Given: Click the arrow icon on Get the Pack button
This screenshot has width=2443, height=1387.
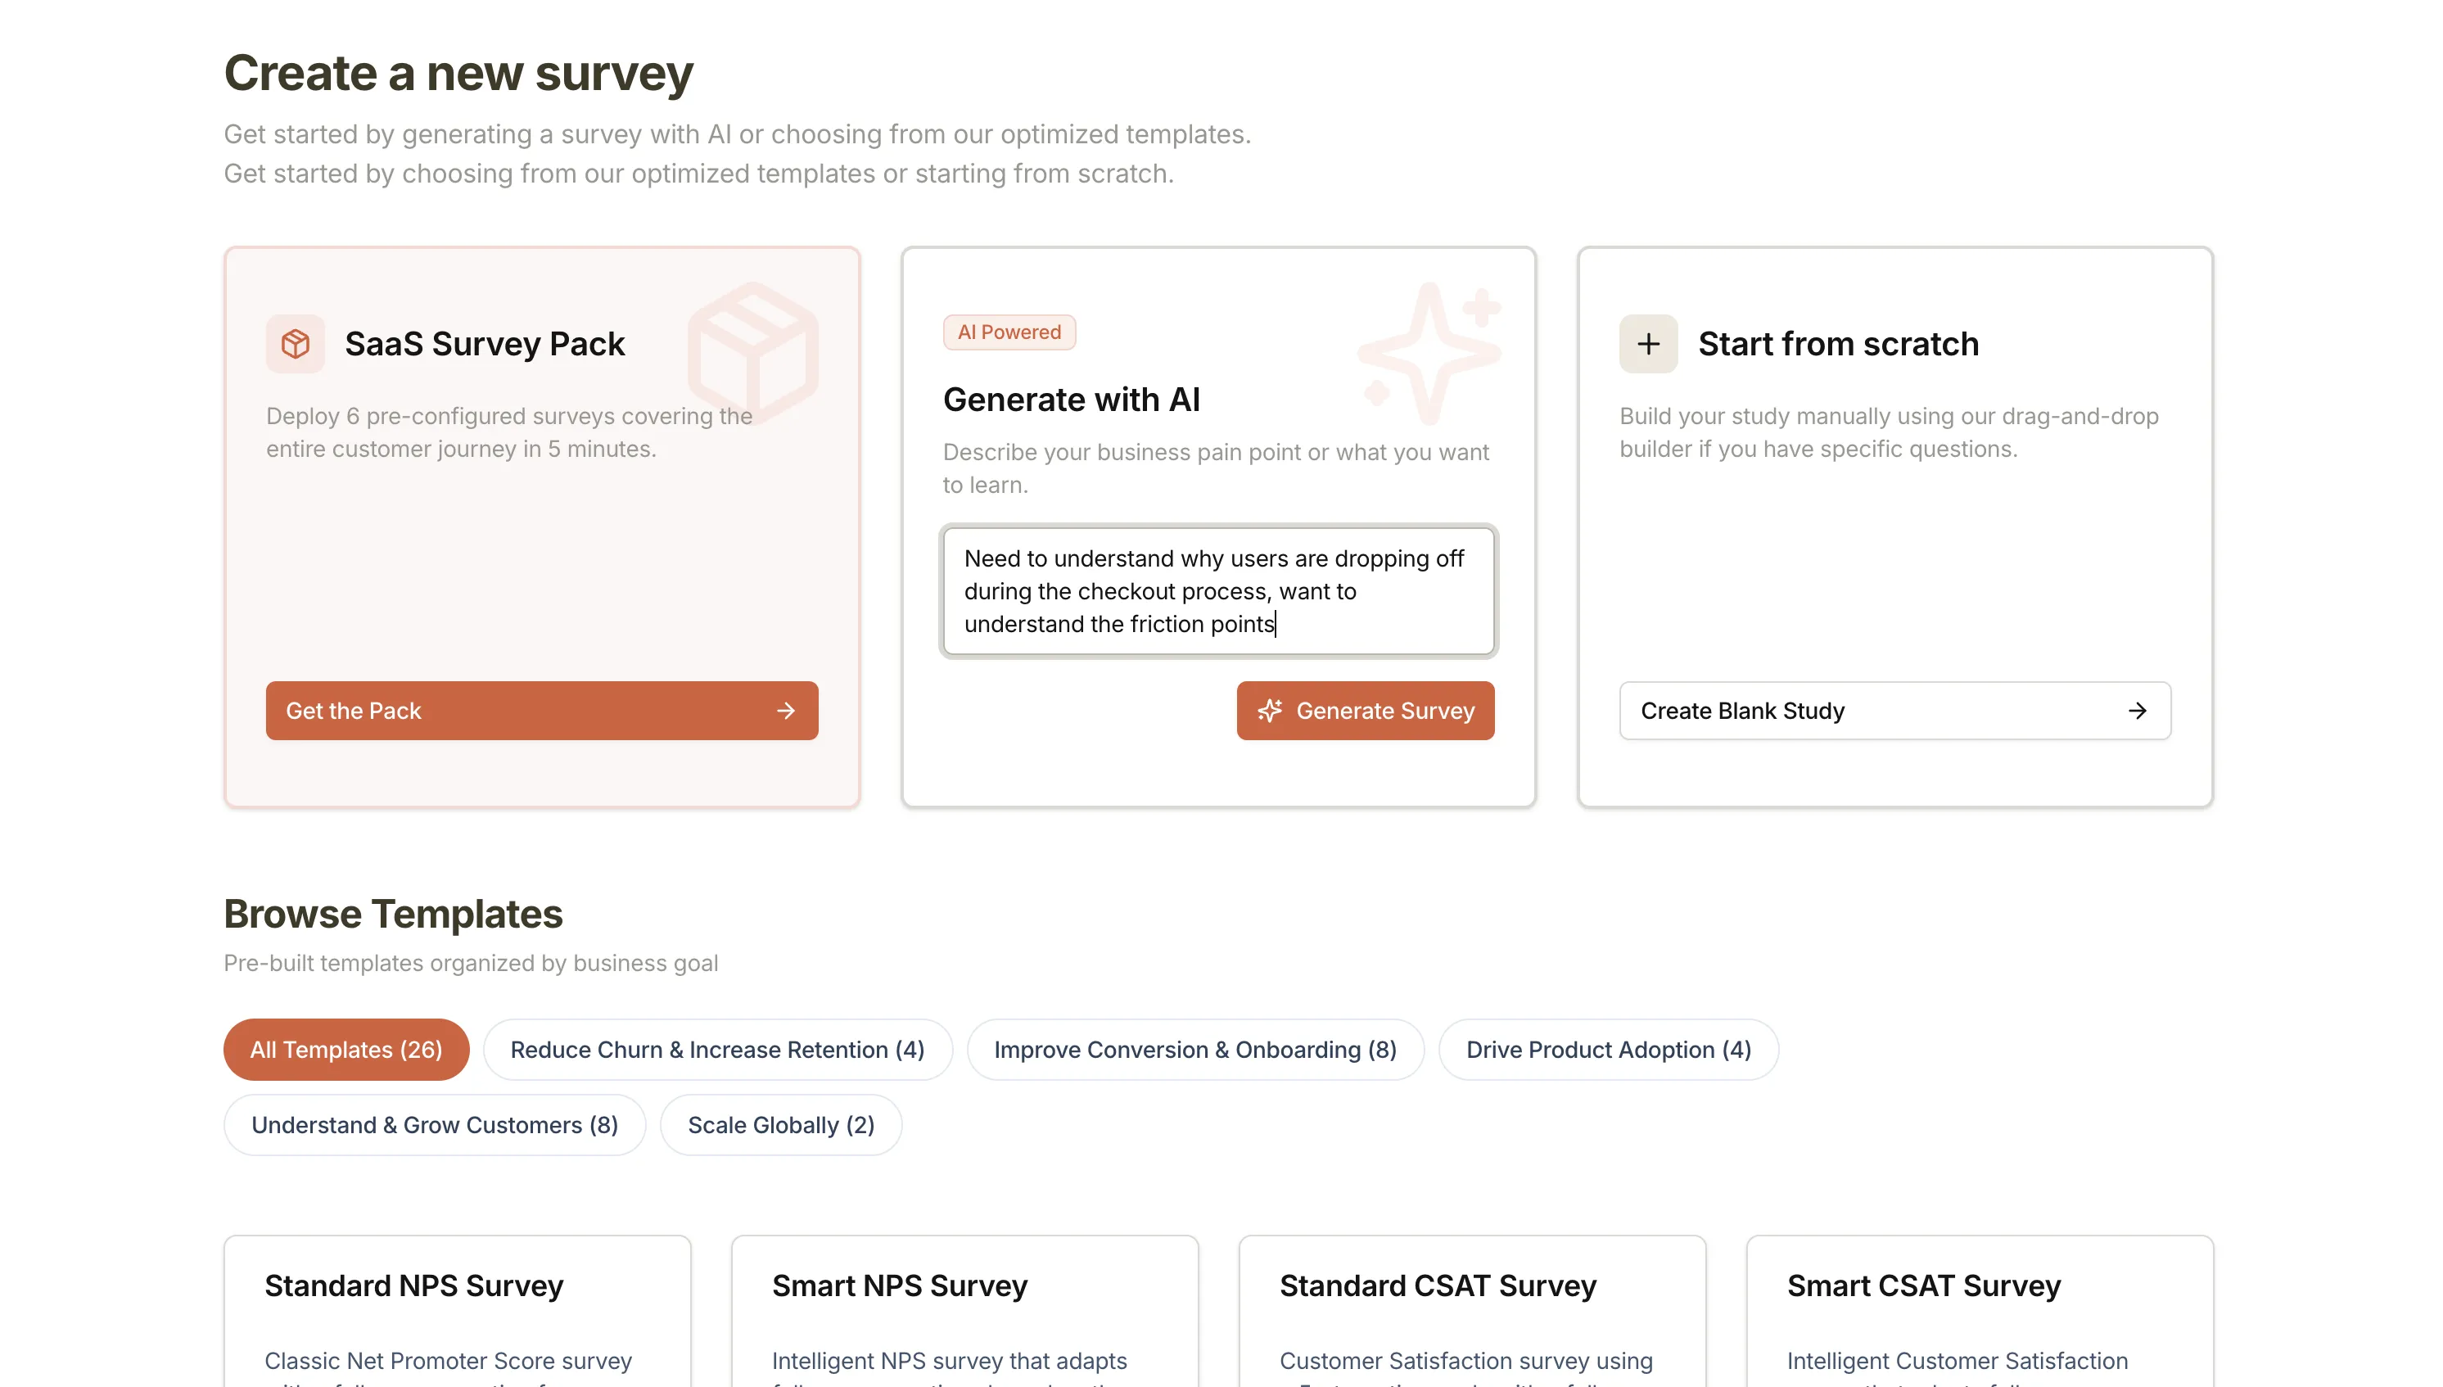Looking at the screenshot, I should point(787,711).
